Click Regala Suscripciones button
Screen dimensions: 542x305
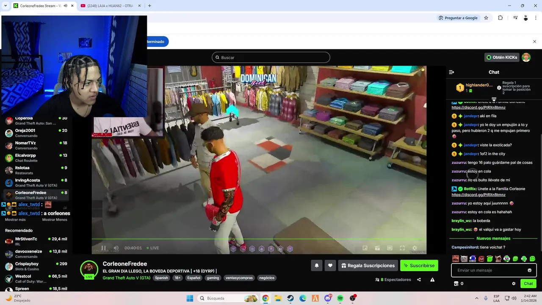[368, 266]
